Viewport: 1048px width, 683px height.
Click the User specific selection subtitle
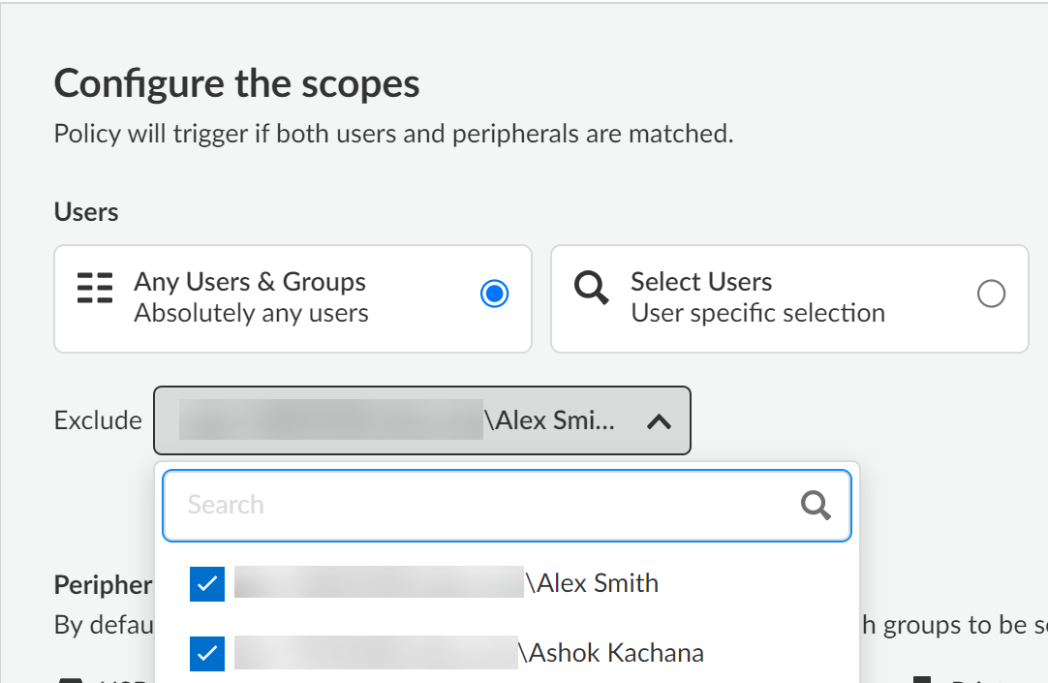pyautogui.click(x=757, y=313)
